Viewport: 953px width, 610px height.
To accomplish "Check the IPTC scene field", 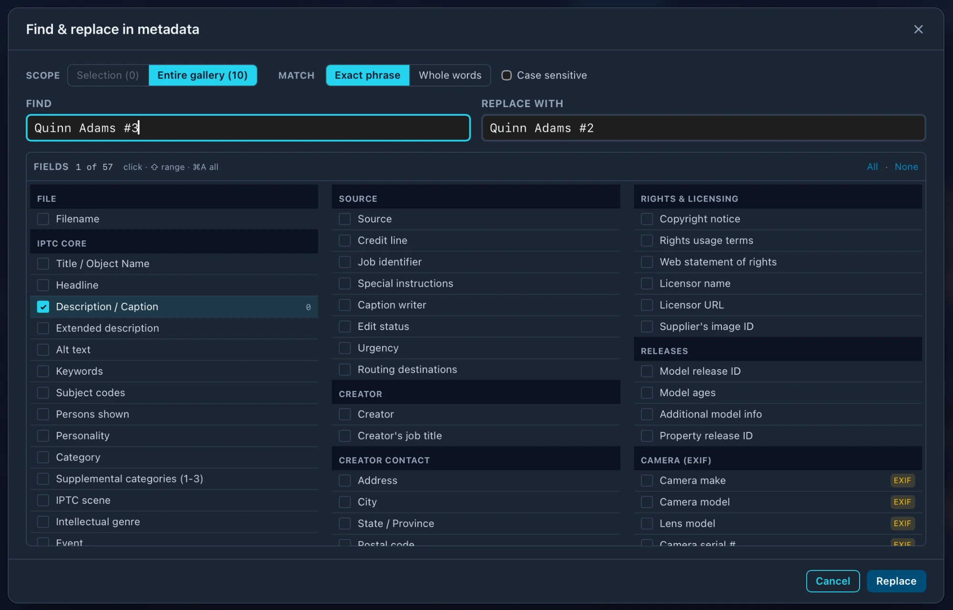I will coord(43,500).
